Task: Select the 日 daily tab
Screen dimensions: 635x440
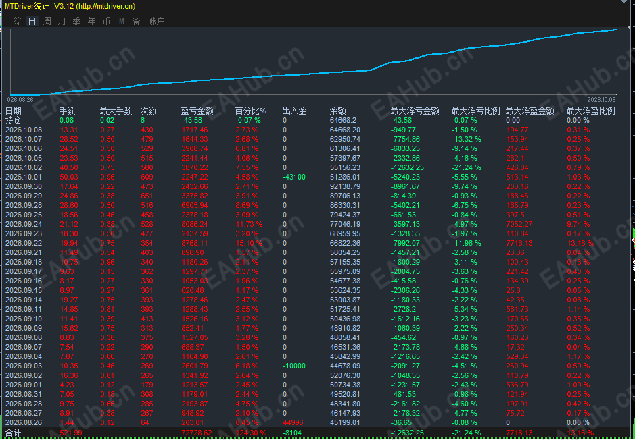Action: click(32, 21)
